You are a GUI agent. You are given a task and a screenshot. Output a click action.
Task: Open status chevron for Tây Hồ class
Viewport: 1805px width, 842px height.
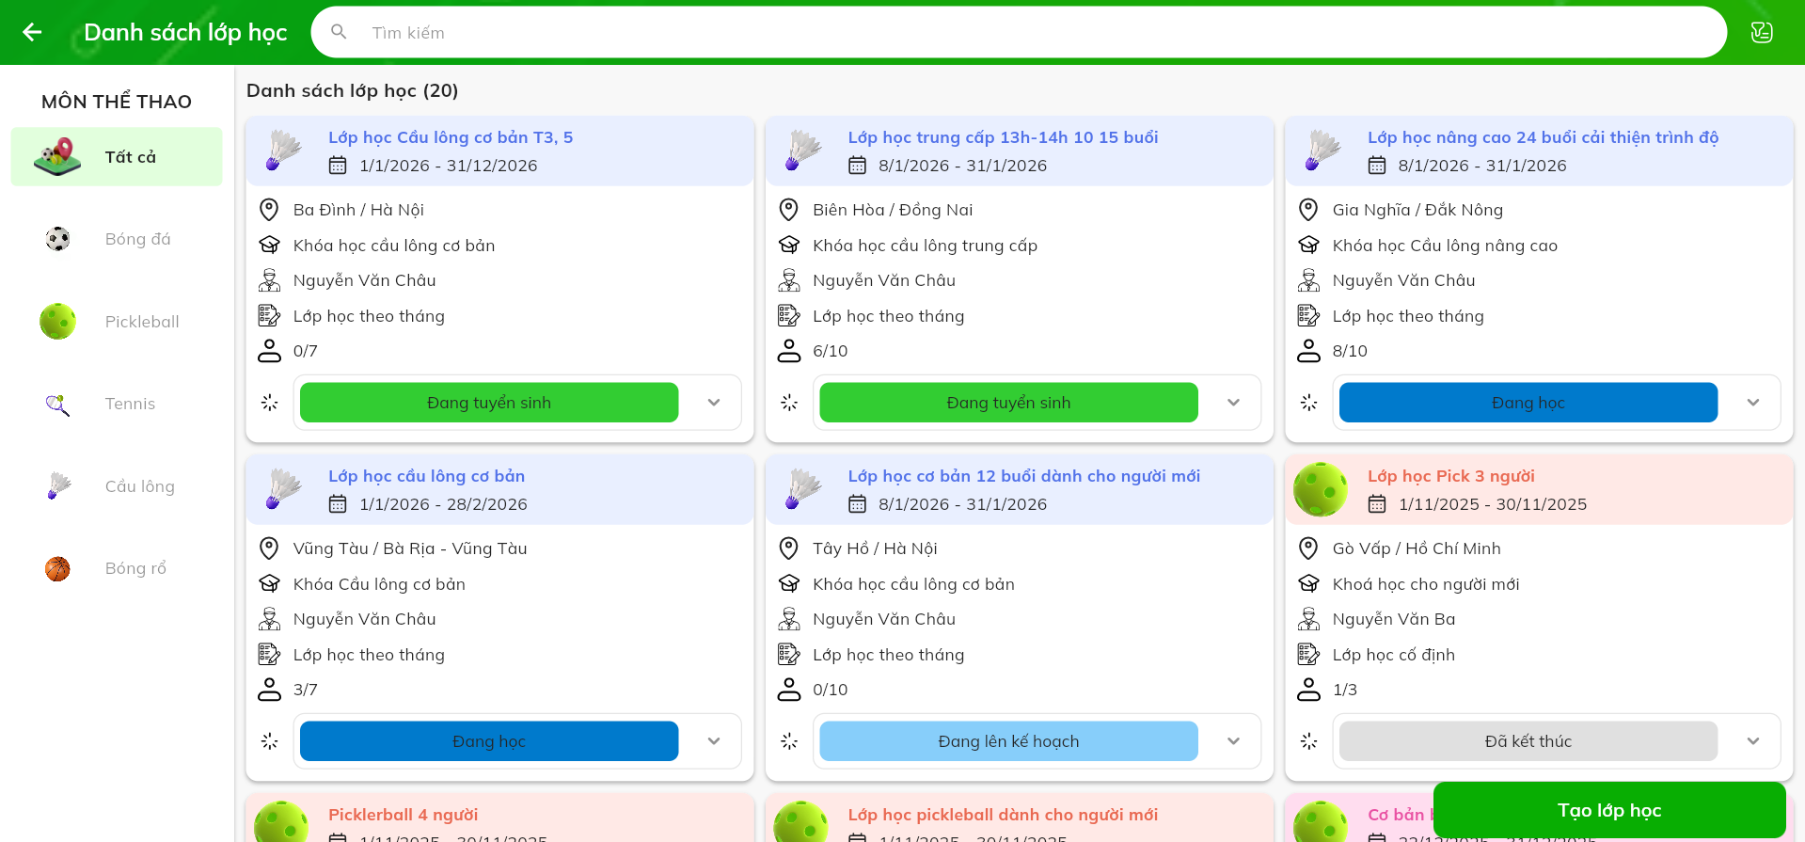pos(1233,741)
